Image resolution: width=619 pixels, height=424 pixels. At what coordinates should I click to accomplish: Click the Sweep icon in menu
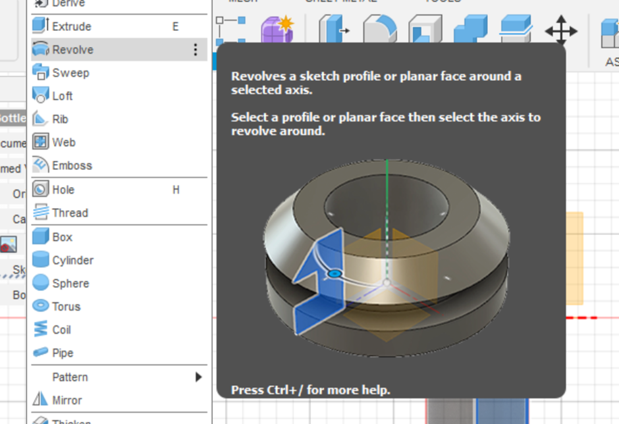[x=40, y=72]
